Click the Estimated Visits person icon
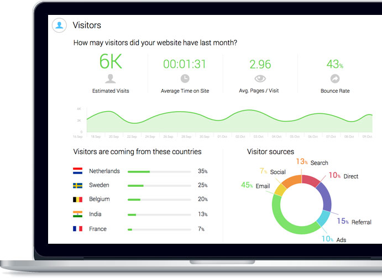This screenshot has height=278, width=382. pos(111,78)
